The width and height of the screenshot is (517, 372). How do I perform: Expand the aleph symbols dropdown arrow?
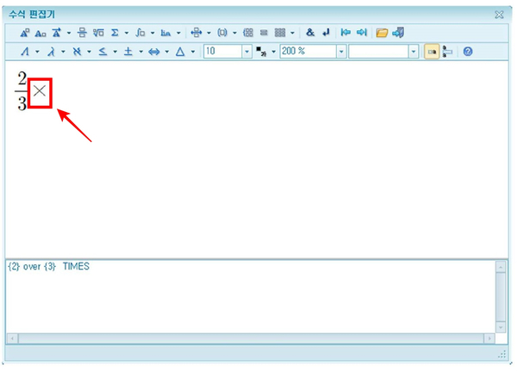tap(89, 52)
